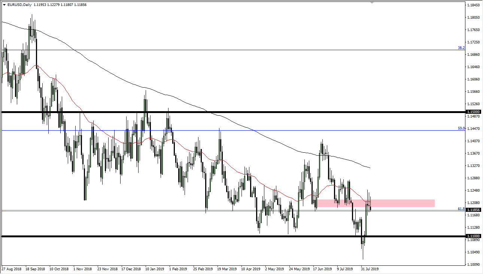Select the thick support line at 1.11000
The image size is (483, 274).
(x=187, y=236)
